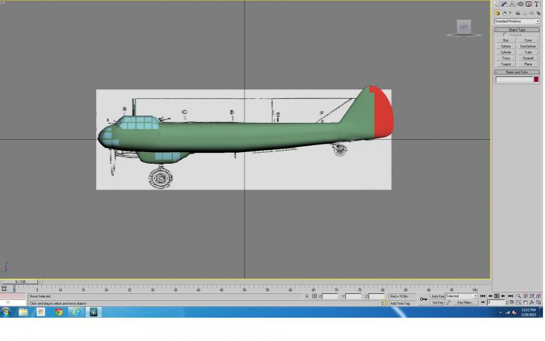
Task: Click the Set Keys key icon
Action: pos(423,299)
